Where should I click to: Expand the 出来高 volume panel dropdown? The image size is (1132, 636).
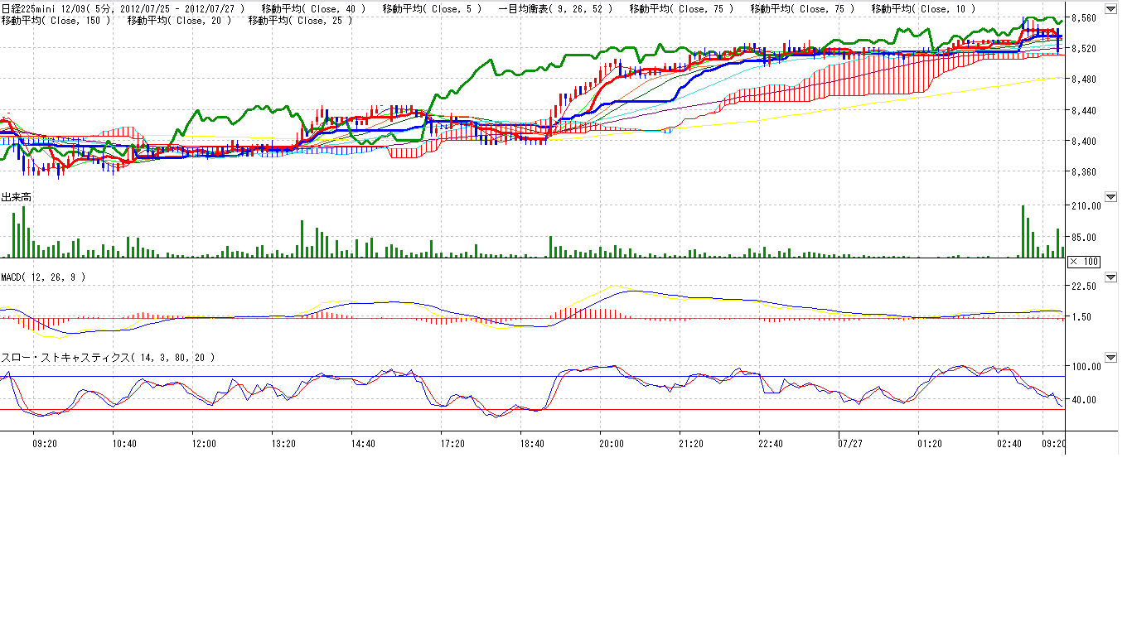1110,197
